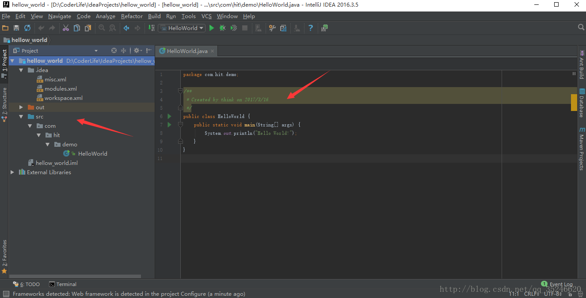Viewport: 586px width, 298px height.
Task: Toggle the Favorites side tool window
Action: pos(4,256)
